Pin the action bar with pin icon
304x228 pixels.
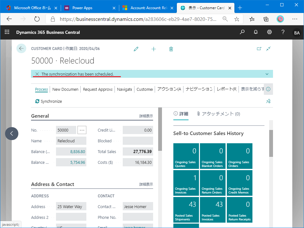pos(268,101)
